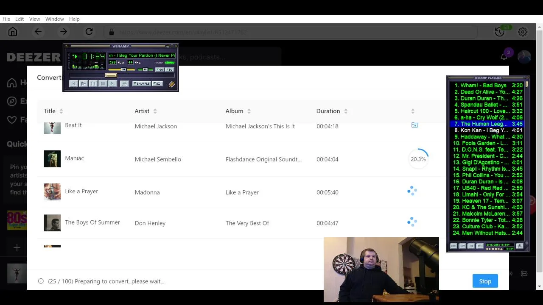Click Winamp playlist MISC button
Viewport: 543px width, 305px height.
coord(480,246)
